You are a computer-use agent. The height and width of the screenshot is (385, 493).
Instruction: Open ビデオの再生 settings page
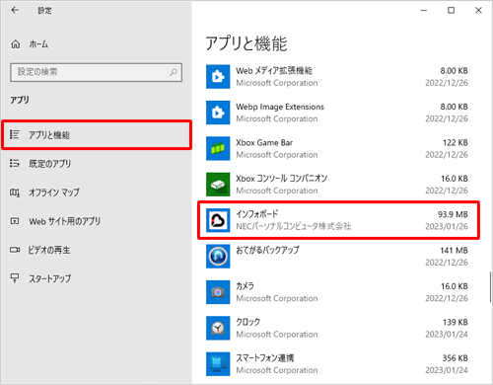point(49,250)
